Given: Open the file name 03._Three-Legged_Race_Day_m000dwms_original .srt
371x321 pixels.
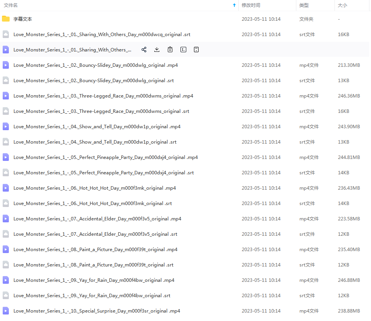Looking at the screenshot, I should coord(101,111).
